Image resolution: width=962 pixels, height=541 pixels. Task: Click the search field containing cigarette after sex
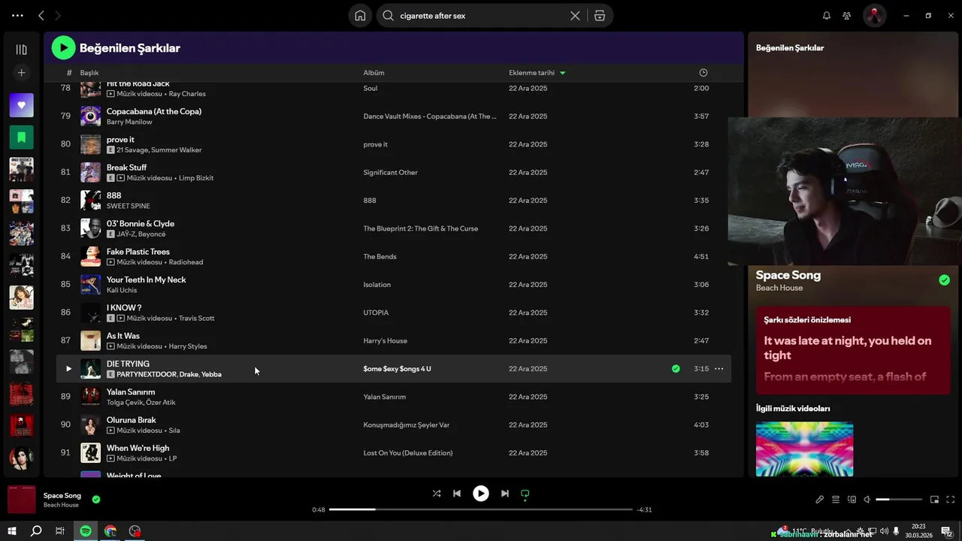tap(481, 16)
